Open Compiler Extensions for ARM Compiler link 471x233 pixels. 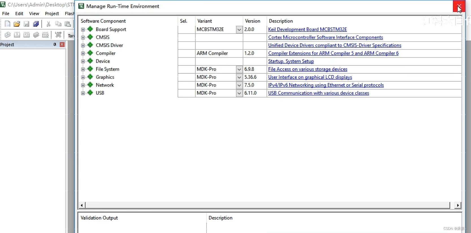(x=333, y=53)
